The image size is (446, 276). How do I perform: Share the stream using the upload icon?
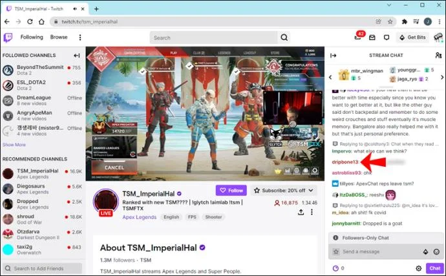(301, 212)
